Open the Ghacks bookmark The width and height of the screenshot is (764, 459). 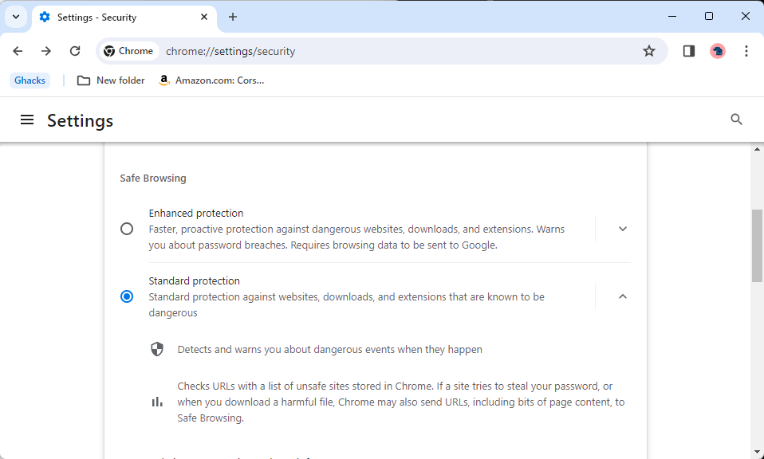[30, 80]
